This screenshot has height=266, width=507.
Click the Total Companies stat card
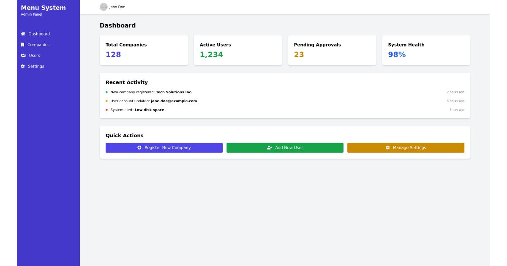144,50
